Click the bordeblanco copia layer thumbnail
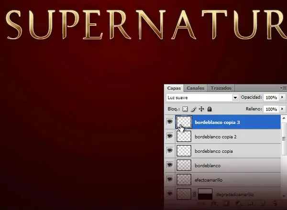Image resolution: width=287 pixels, height=210 pixels. [x=184, y=151]
